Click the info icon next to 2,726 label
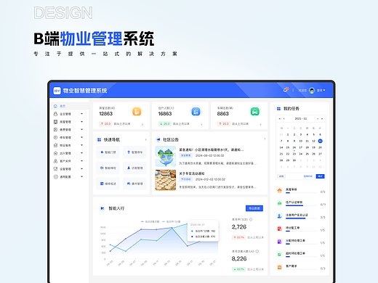Screen dimensions: 378x283 (251, 219)
